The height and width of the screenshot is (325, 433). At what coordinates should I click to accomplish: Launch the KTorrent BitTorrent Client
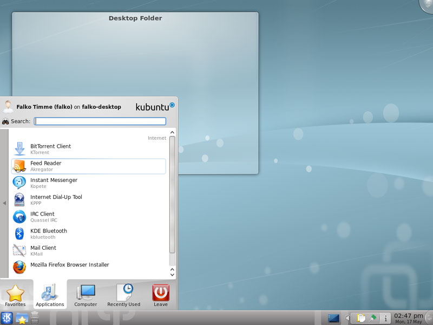(x=88, y=149)
